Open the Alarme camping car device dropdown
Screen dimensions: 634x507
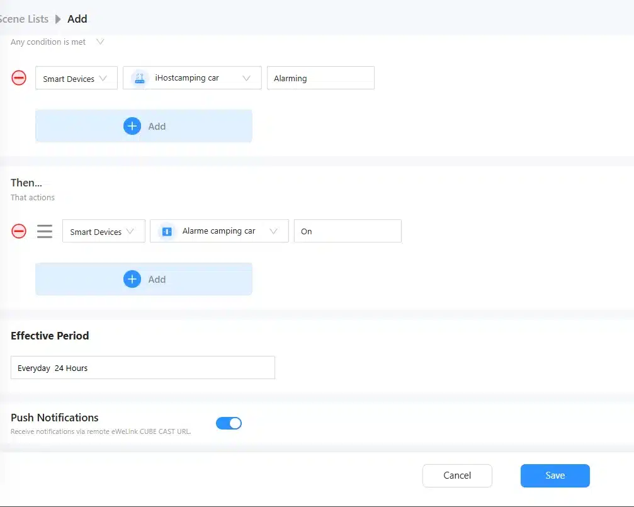[x=219, y=231]
